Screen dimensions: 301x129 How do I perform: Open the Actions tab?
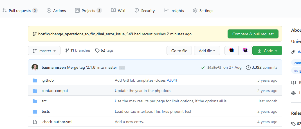(56, 11)
